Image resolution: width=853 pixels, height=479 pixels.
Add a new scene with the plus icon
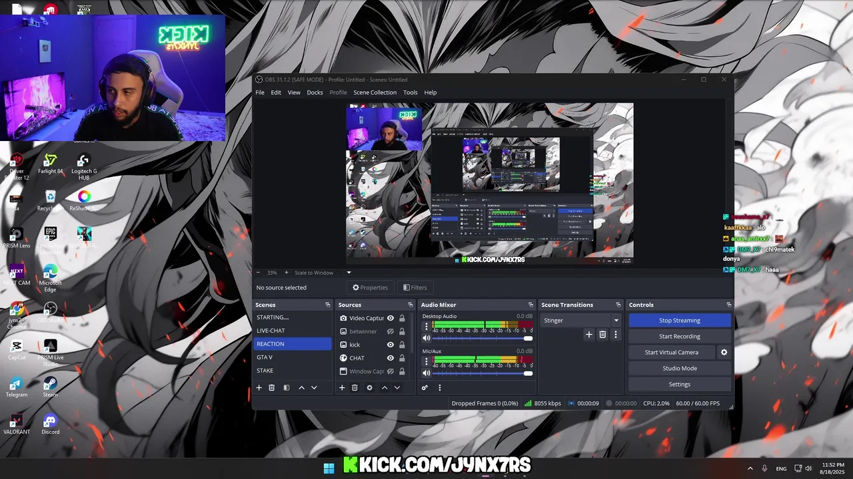tap(259, 388)
